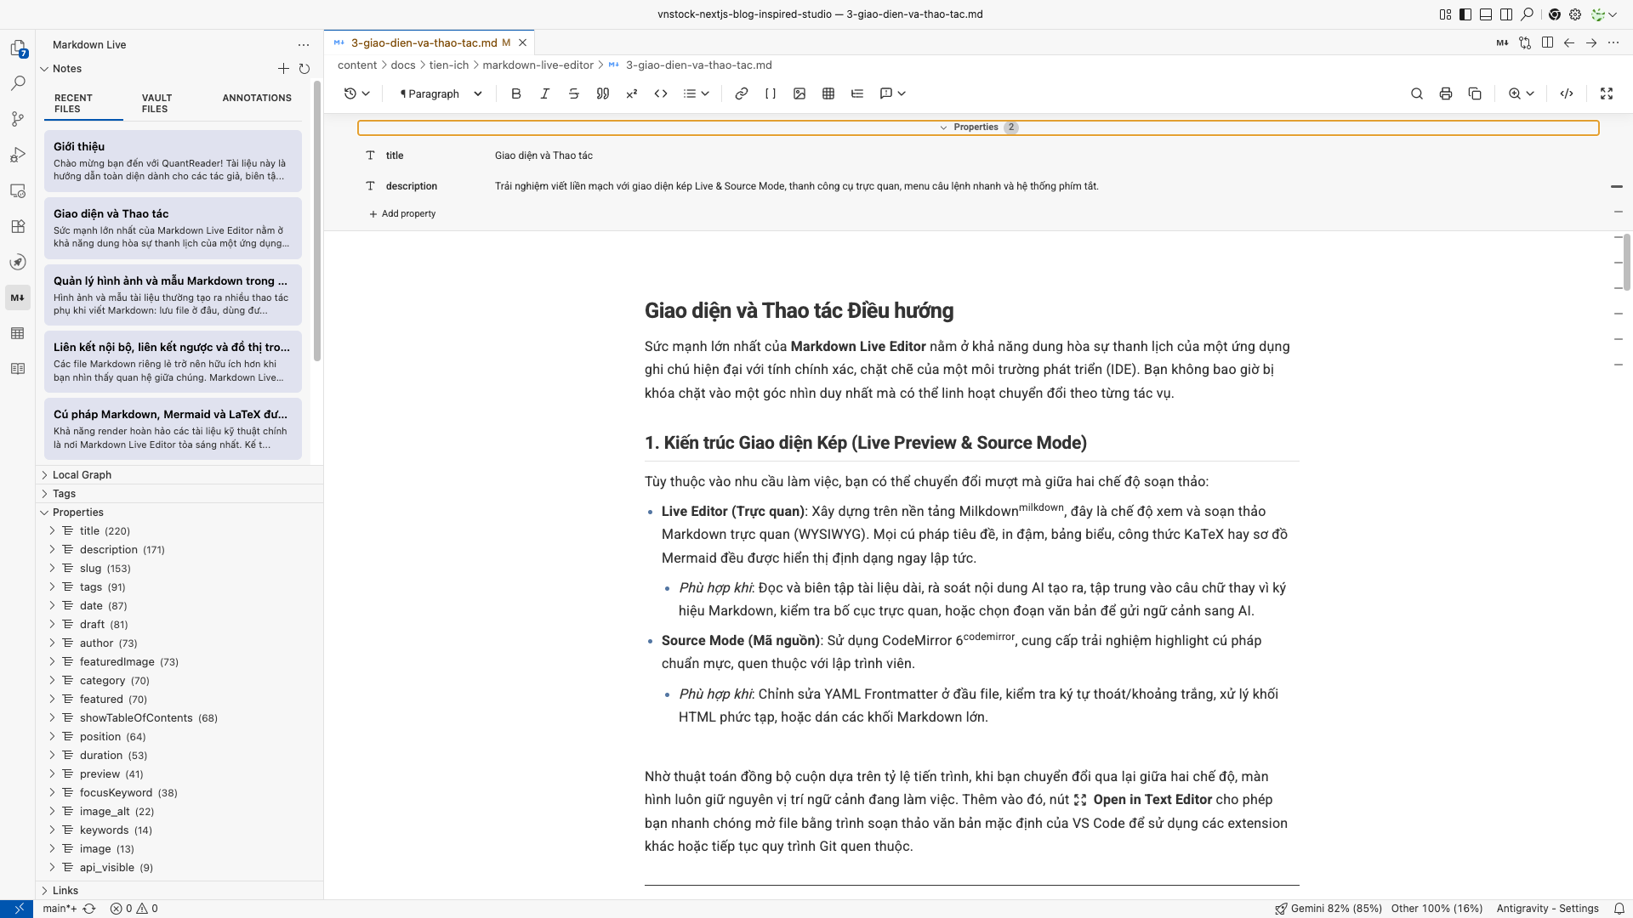Open the account avatar dropdown
The width and height of the screenshot is (1633, 918).
(x=1603, y=14)
